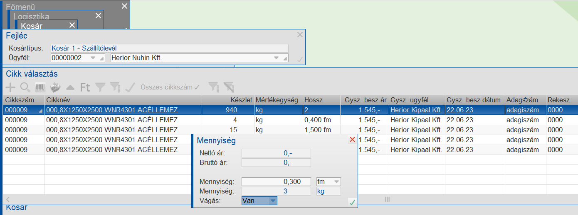The width and height of the screenshot is (578, 215).
Task: Click the barcode scan icon
Action: pyautogui.click(x=40, y=87)
